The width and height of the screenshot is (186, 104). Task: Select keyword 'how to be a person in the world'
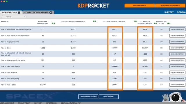13,60
